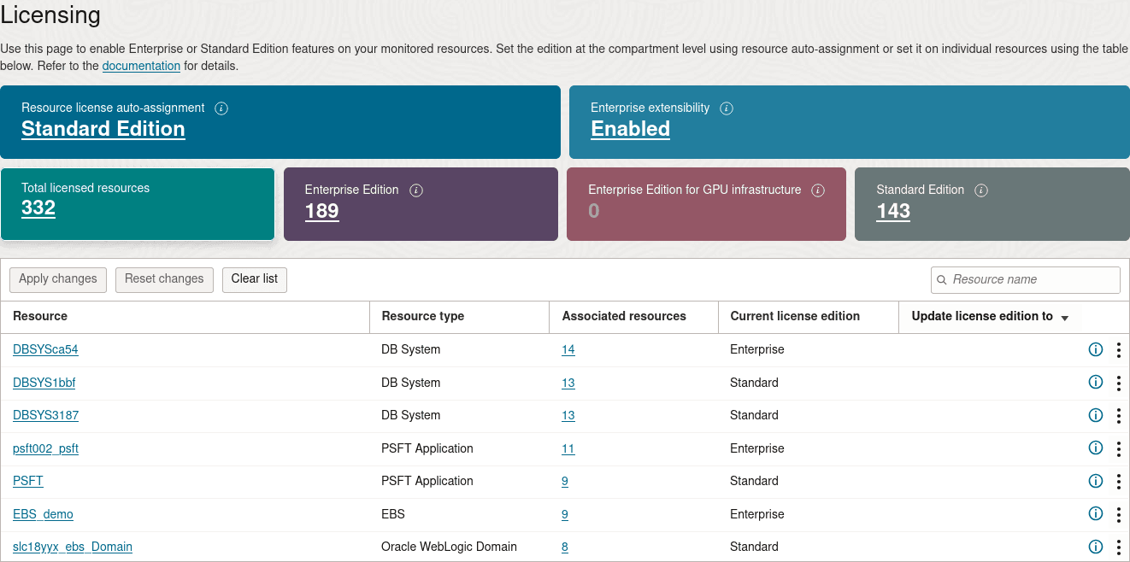Click the GPU infrastructure info icon
Screen dimensions: 1130x562
tap(818, 190)
